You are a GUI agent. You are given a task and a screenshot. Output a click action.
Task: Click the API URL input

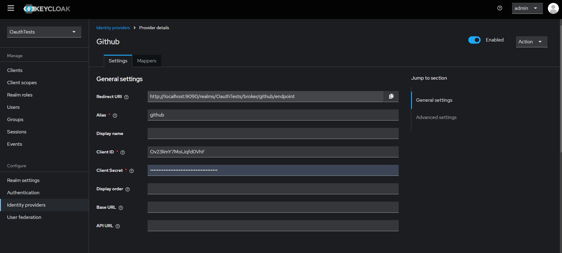273,226
